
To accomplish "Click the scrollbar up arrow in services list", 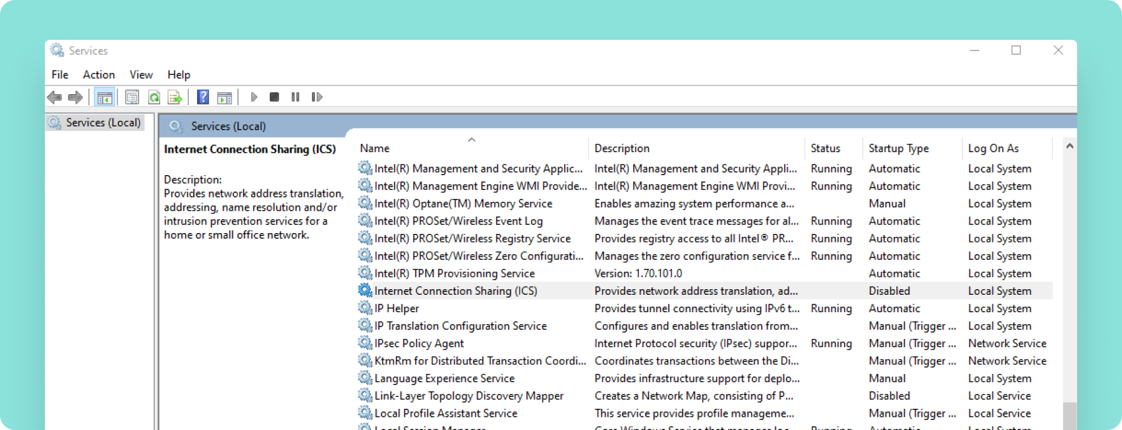I will click(1070, 146).
